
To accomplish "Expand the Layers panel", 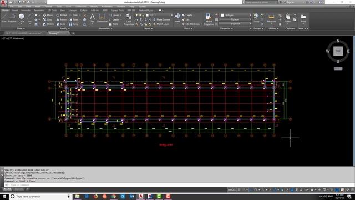I will click(148, 28).
